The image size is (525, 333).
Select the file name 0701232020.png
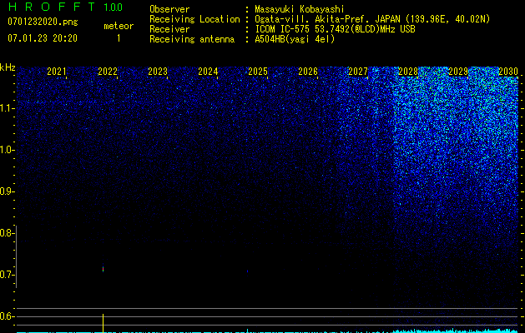(x=43, y=22)
